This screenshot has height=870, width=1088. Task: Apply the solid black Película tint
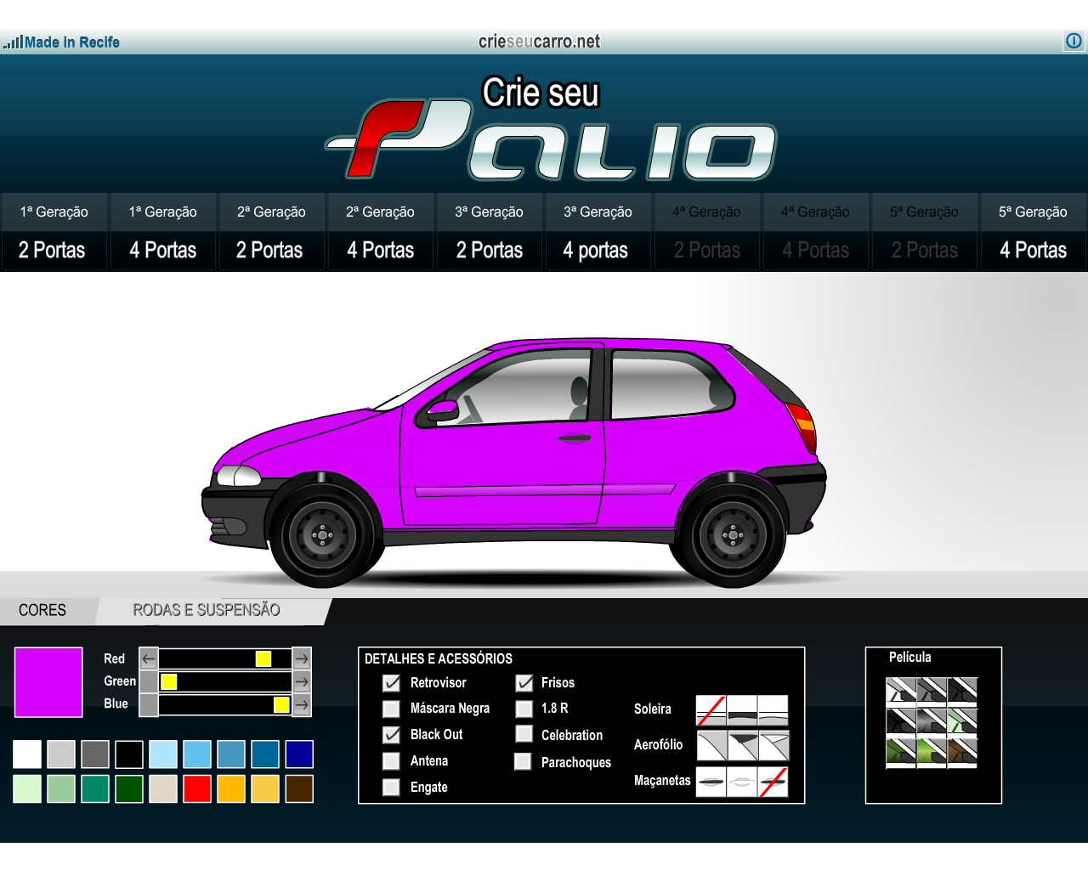click(901, 722)
